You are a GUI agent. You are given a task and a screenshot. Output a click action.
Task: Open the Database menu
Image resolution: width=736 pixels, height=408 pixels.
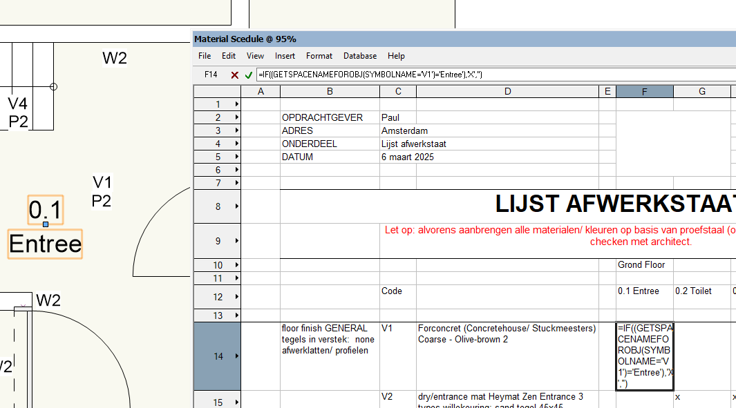(x=360, y=56)
